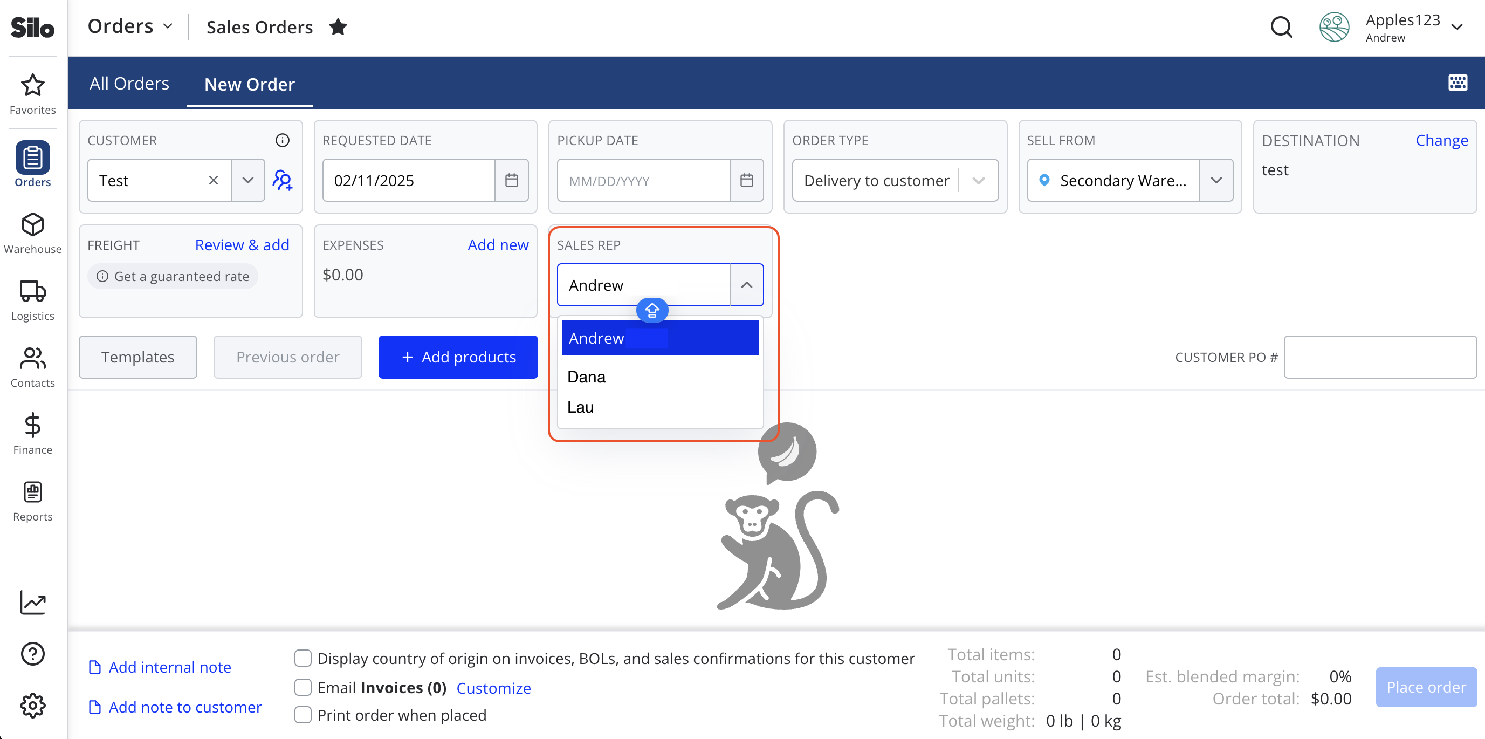Clear the Test customer selection

click(214, 181)
